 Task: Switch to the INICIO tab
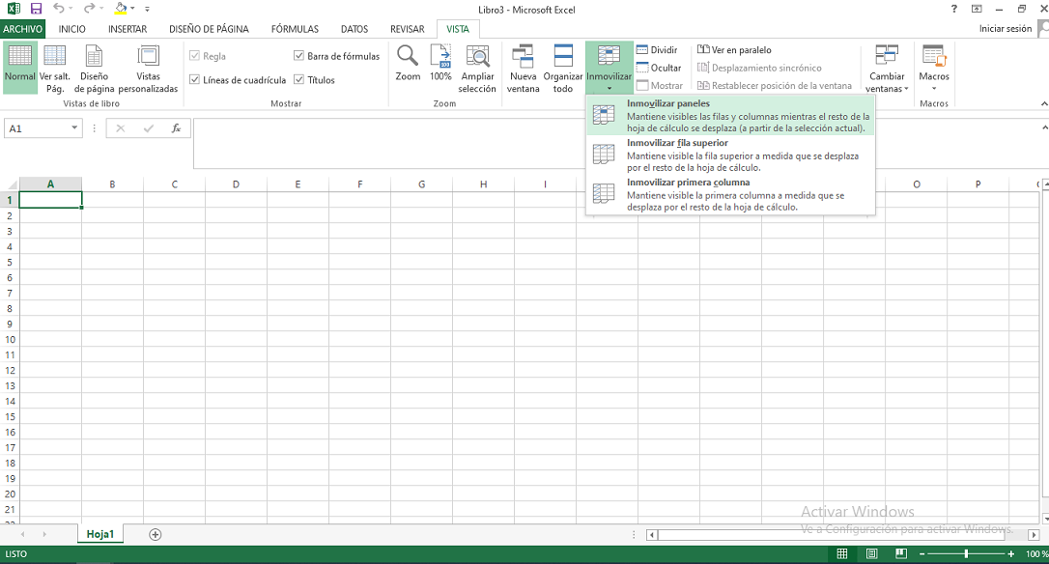pyautogui.click(x=72, y=29)
